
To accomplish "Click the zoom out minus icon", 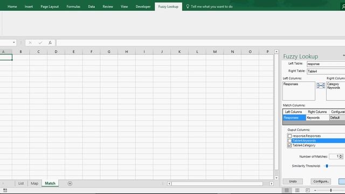I will (315, 190).
